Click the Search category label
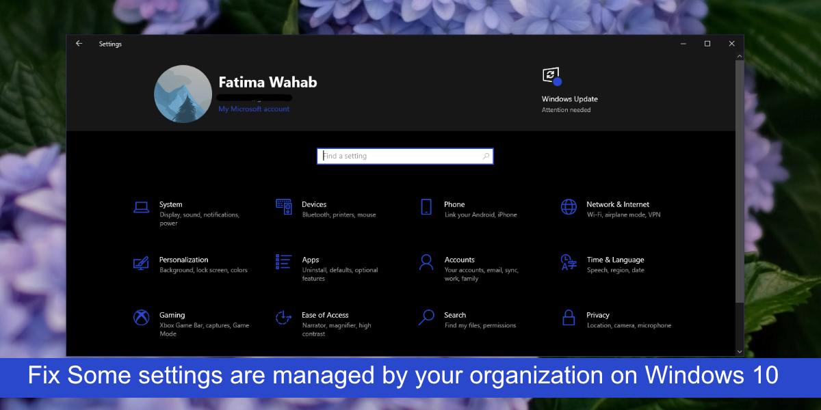The width and height of the screenshot is (821, 410). tap(455, 315)
